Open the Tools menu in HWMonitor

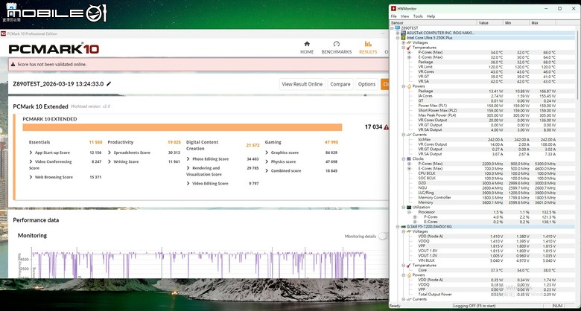[418, 16]
